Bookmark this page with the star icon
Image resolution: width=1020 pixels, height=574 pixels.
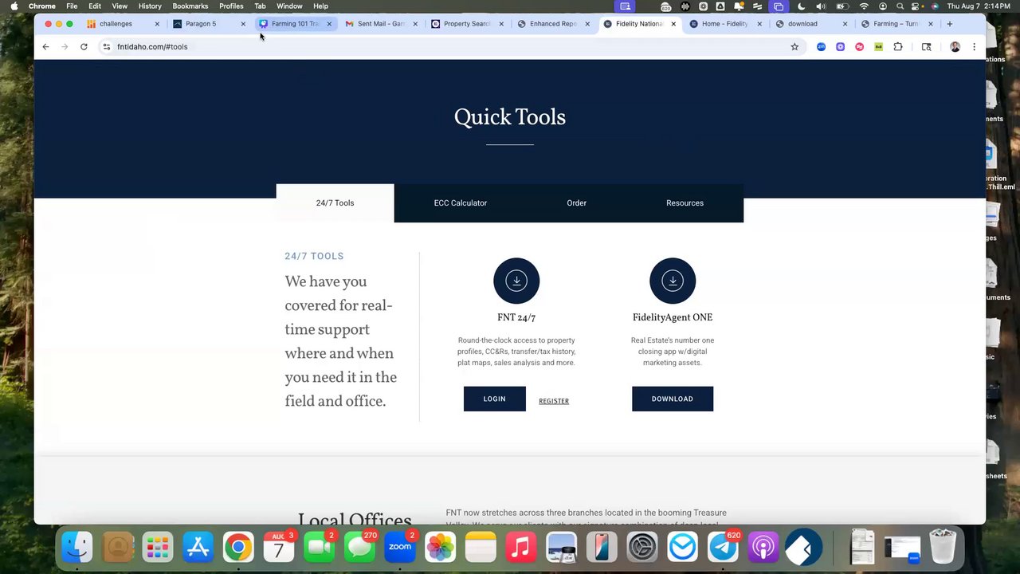click(794, 47)
